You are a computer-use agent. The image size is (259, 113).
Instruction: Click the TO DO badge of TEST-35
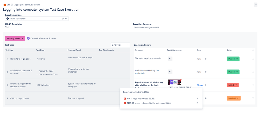168,103
